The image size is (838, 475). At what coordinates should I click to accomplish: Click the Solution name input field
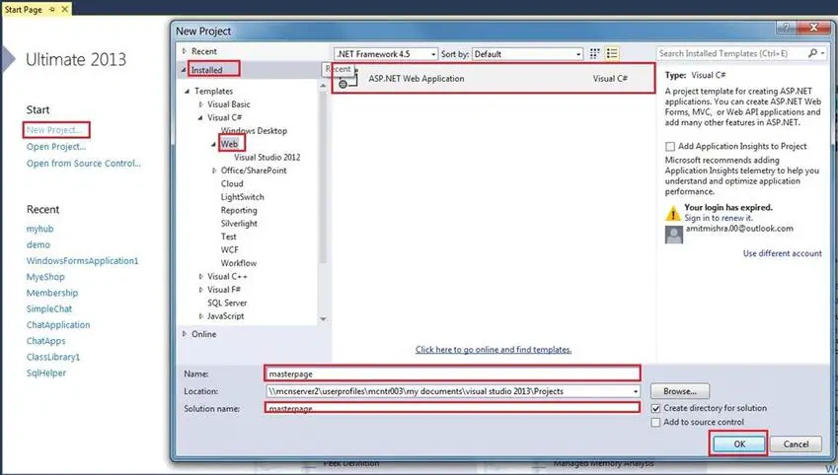pos(452,408)
